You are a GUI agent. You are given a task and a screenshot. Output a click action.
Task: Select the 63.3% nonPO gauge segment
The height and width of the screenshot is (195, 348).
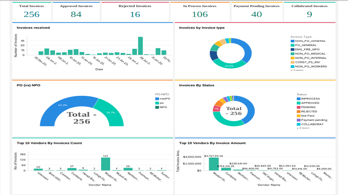pyautogui.click(x=63, y=105)
